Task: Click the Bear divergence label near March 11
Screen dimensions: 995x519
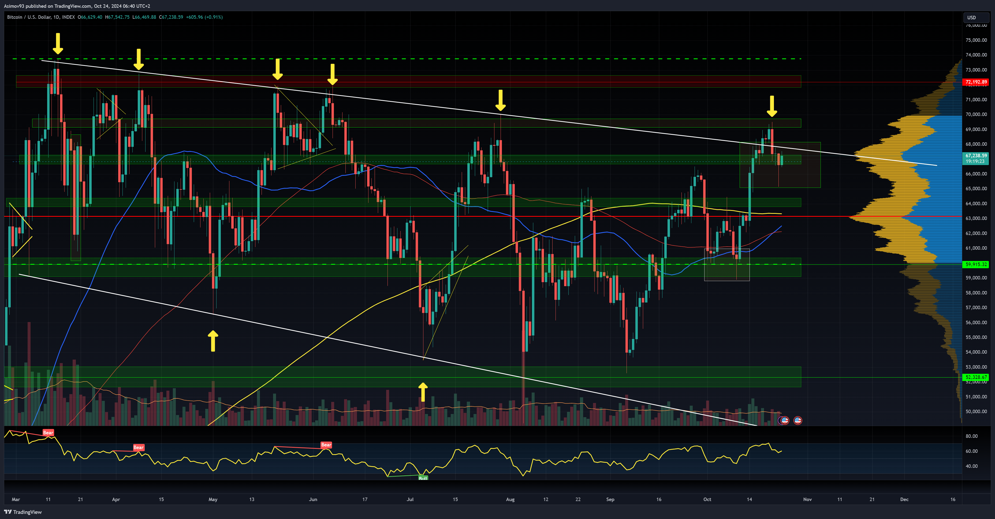Action: tap(48, 432)
